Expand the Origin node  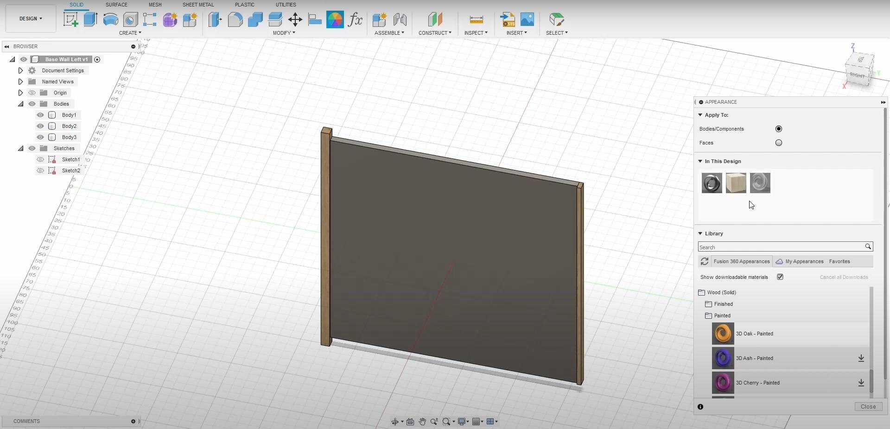coord(20,93)
